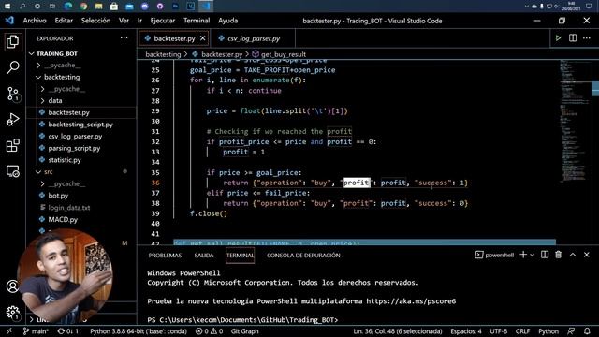Open the Archivo menu

35,21
